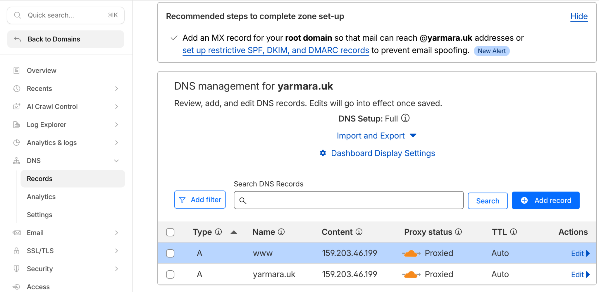Click the yarmara.uk record name cell
Viewport: 599px width, 292px height.
(x=274, y=274)
